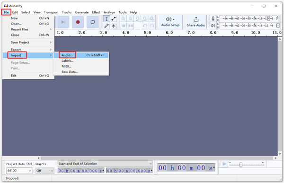Open the Project Rate 44100 dropdown

click(x=19, y=171)
